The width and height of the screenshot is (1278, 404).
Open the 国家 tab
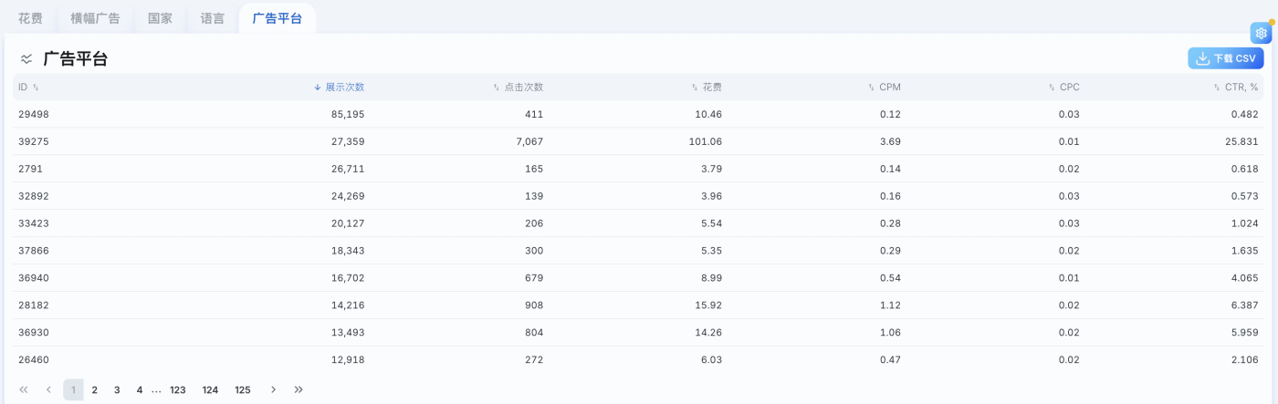[160, 18]
